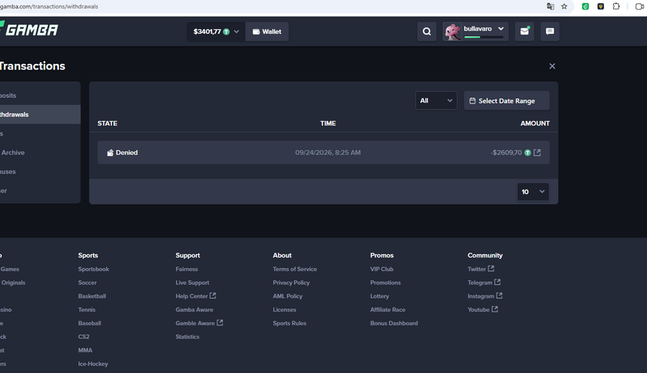The height and width of the screenshot is (373, 647).
Task: Click the Denied withdrawal row
Action: point(323,153)
